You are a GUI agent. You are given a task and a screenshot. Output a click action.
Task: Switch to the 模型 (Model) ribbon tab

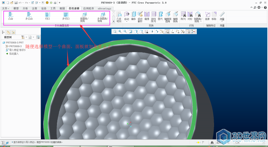[16, 8]
